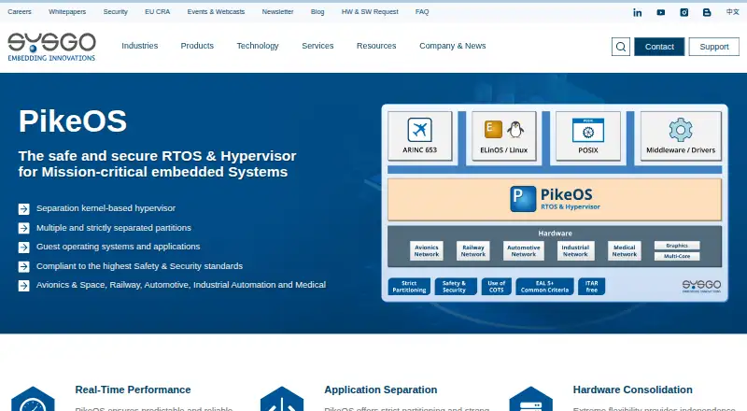Click the Real-Time Performance clock icon
The height and width of the screenshot is (411, 747).
tap(33, 399)
